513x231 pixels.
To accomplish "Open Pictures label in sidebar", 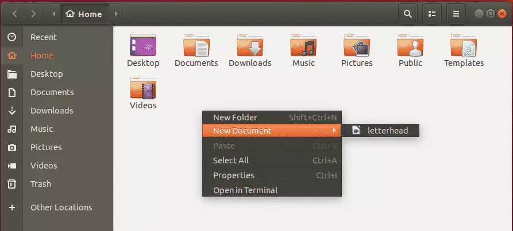I will (46, 147).
